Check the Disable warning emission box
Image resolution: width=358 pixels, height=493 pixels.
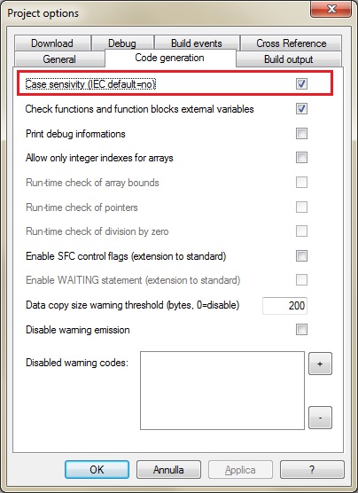coord(301,330)
